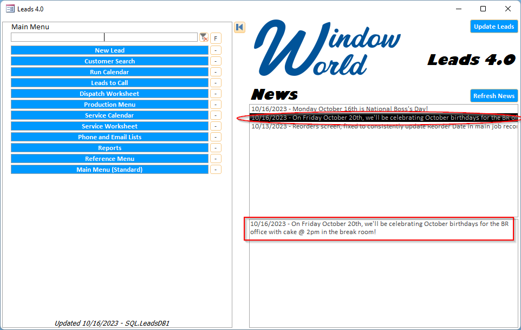Launch Run Calendar
This screenshot has width=521, height=330.
(x=109, y=72)
